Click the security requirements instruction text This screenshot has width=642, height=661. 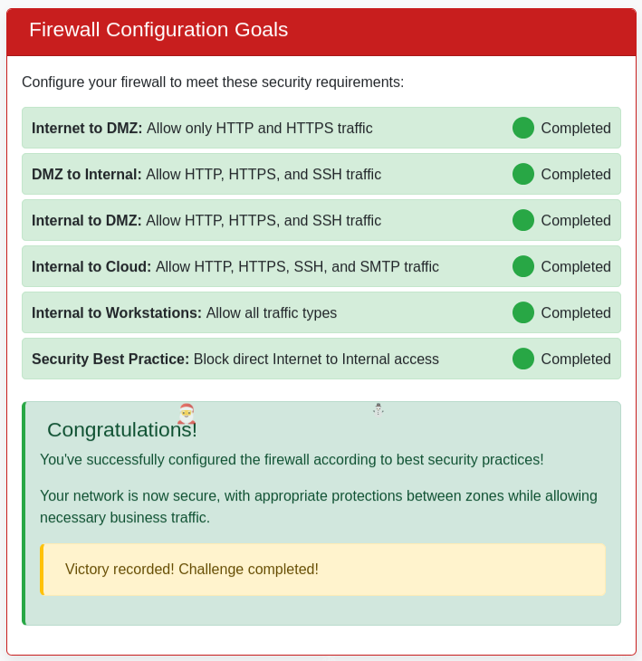(x=213, y=82)
